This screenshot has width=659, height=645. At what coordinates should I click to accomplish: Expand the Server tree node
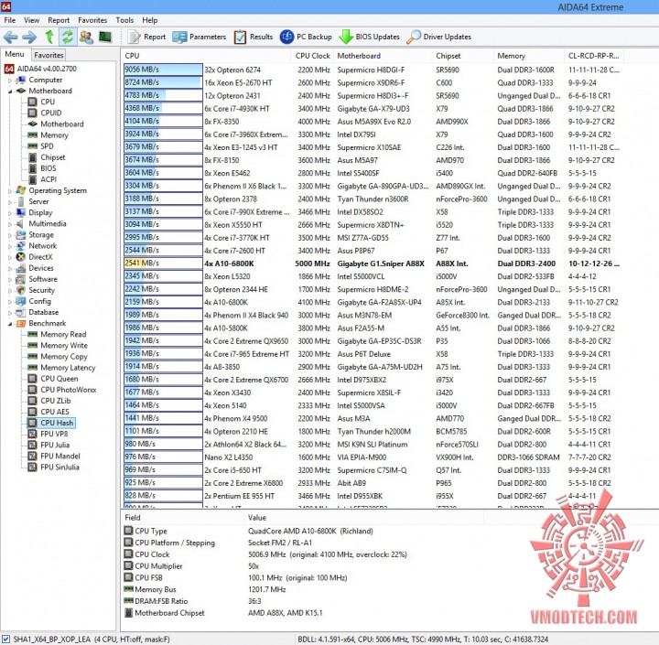pos(10,201)
